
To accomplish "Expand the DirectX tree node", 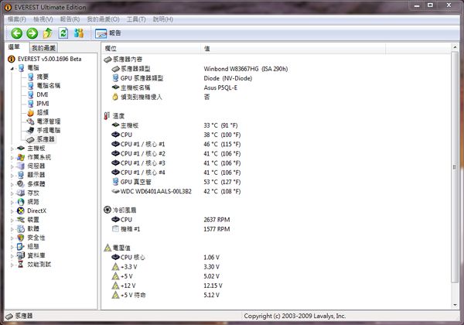I will pyautogui.click(x=12, y=211).
